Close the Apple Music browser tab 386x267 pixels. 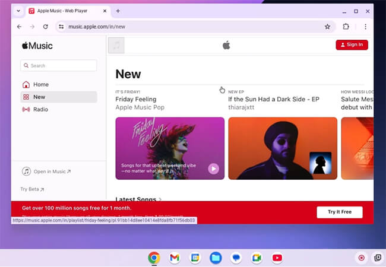(105, 11)
